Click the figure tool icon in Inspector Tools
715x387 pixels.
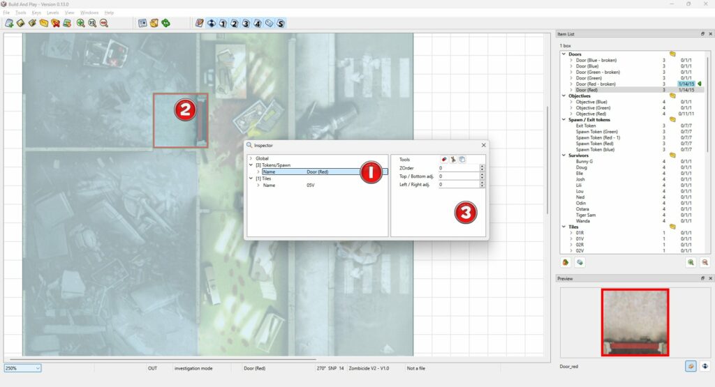[452, 160]
